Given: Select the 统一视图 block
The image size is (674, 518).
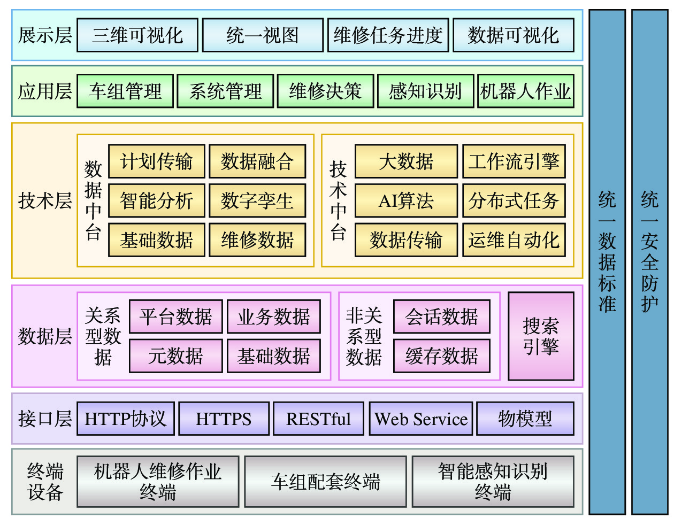Looking at the screenshot, I should (x=263, y=35).
